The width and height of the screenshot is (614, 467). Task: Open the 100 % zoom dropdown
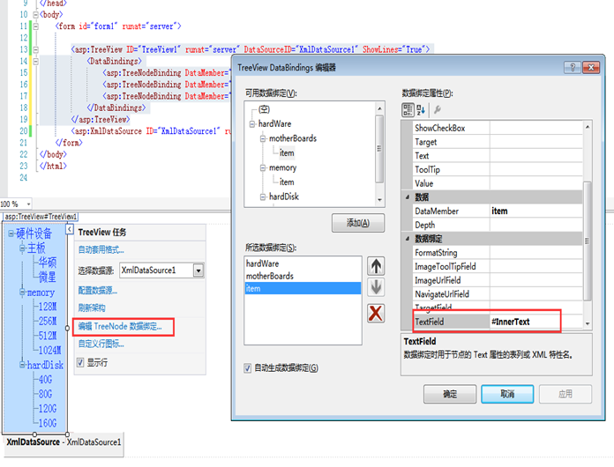[26, 204]
